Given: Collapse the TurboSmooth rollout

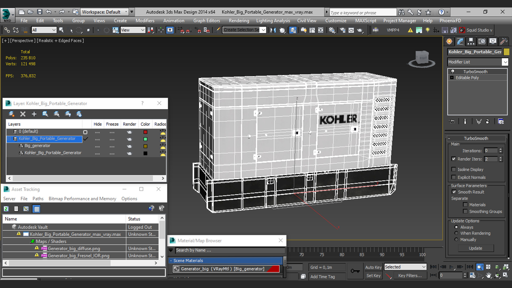Looking at the screenshot, I should tap(449, 138).
